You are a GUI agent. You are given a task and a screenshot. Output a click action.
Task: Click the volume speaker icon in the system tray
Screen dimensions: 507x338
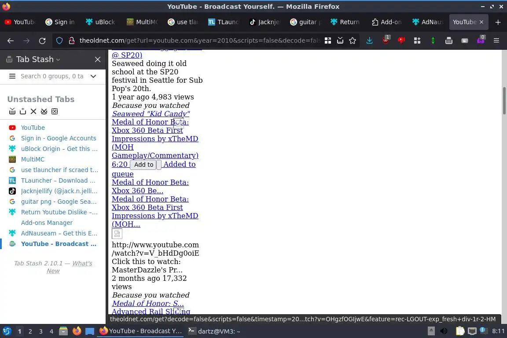[444, 331]
